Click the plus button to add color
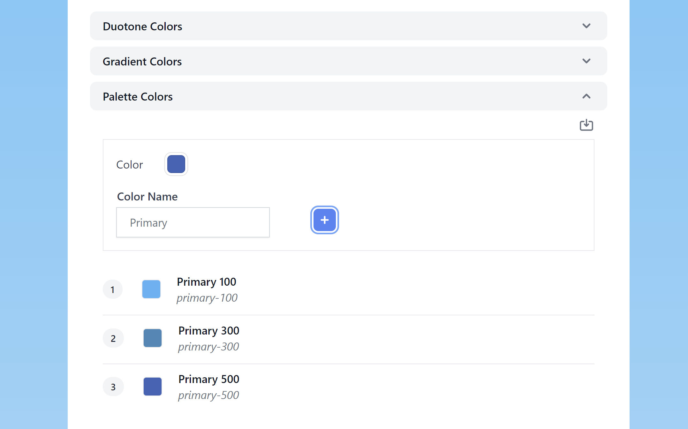 coord(324,220)
